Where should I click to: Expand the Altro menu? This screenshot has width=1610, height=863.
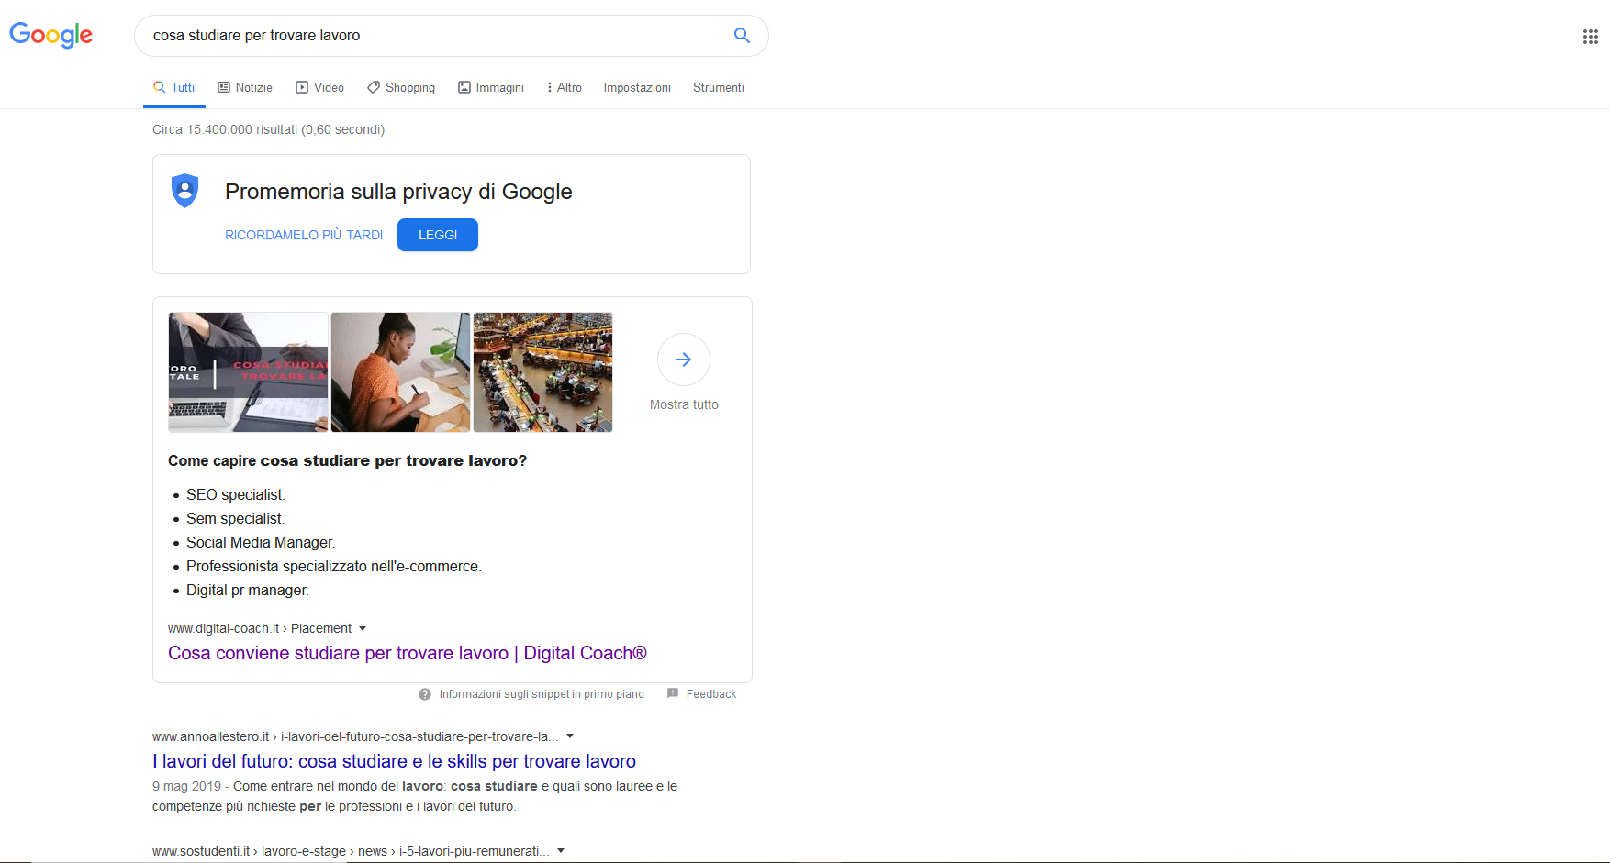[564, 88]
